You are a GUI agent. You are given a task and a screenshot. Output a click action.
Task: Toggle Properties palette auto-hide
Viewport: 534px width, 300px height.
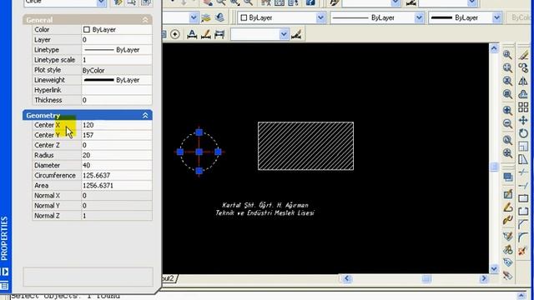(4, 272)
